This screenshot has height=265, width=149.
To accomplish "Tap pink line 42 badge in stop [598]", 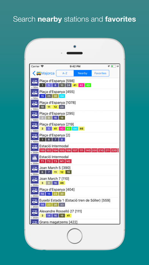I will [81, 85].
